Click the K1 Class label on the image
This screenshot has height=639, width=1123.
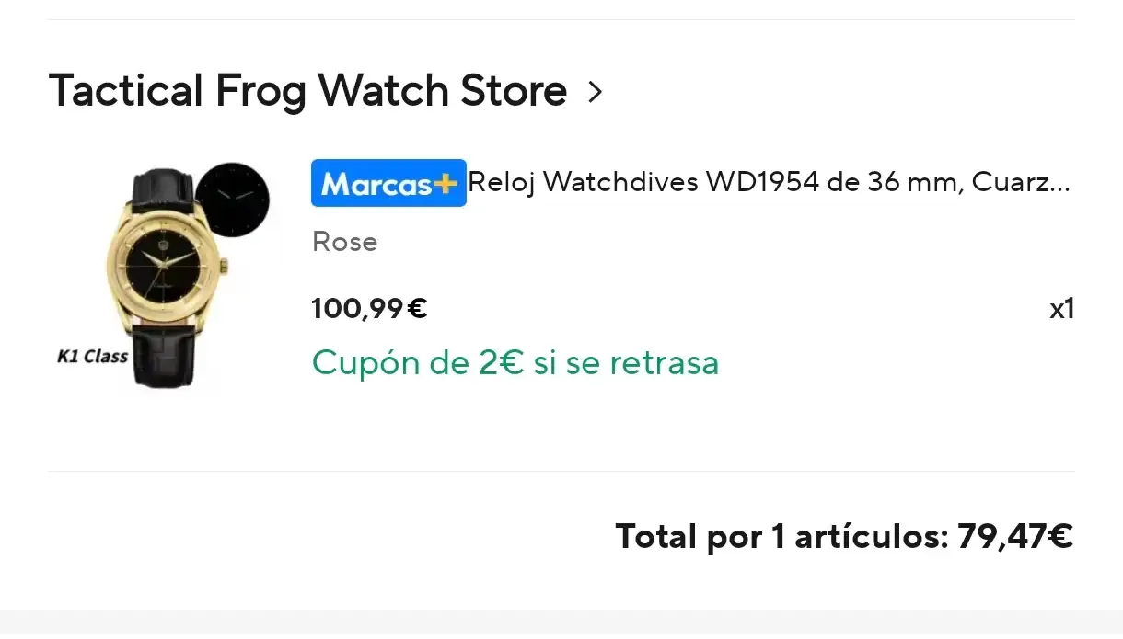click(x=92, y=357)
